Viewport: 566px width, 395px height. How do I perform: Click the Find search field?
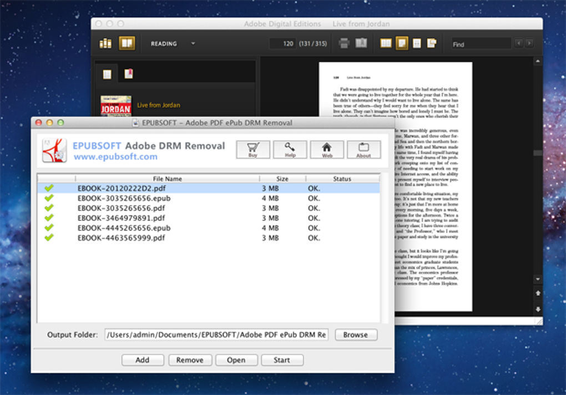481,44
